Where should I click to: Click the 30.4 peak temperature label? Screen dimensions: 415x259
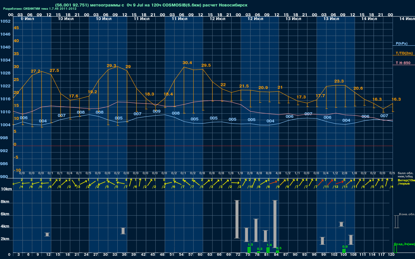pyautogui.click(x=187, y=63)
